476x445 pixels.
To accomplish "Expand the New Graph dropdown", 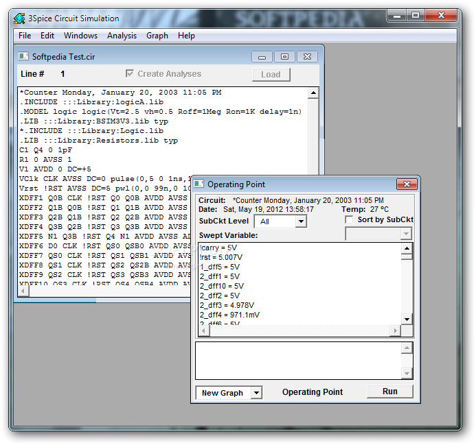I will coord(256,393).
